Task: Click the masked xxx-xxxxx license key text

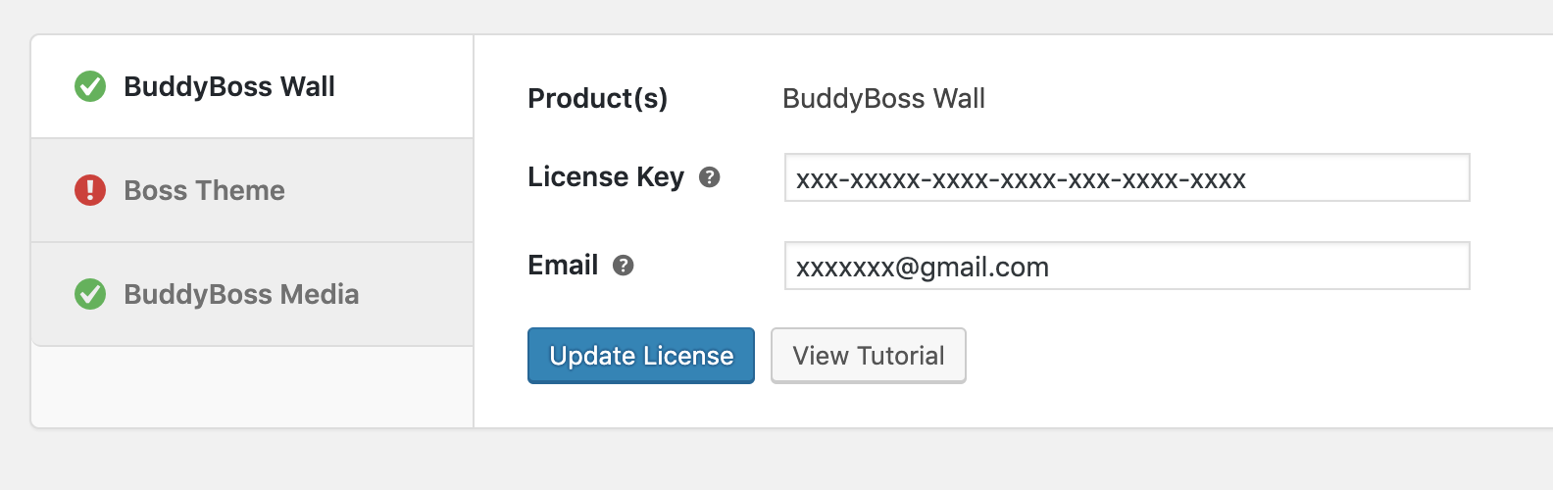Action: [x=1021, y=179]
